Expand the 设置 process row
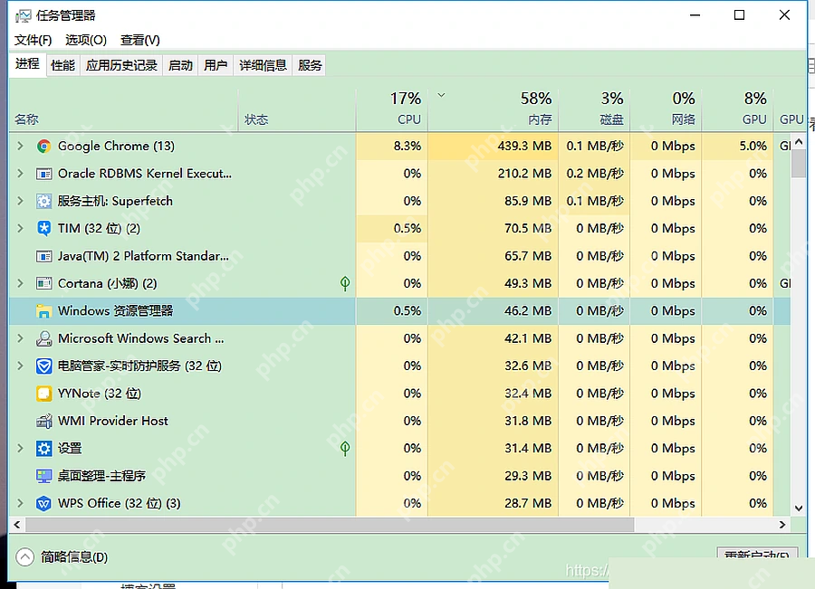The height and width of the screenshot is (589, 815). 20,448
